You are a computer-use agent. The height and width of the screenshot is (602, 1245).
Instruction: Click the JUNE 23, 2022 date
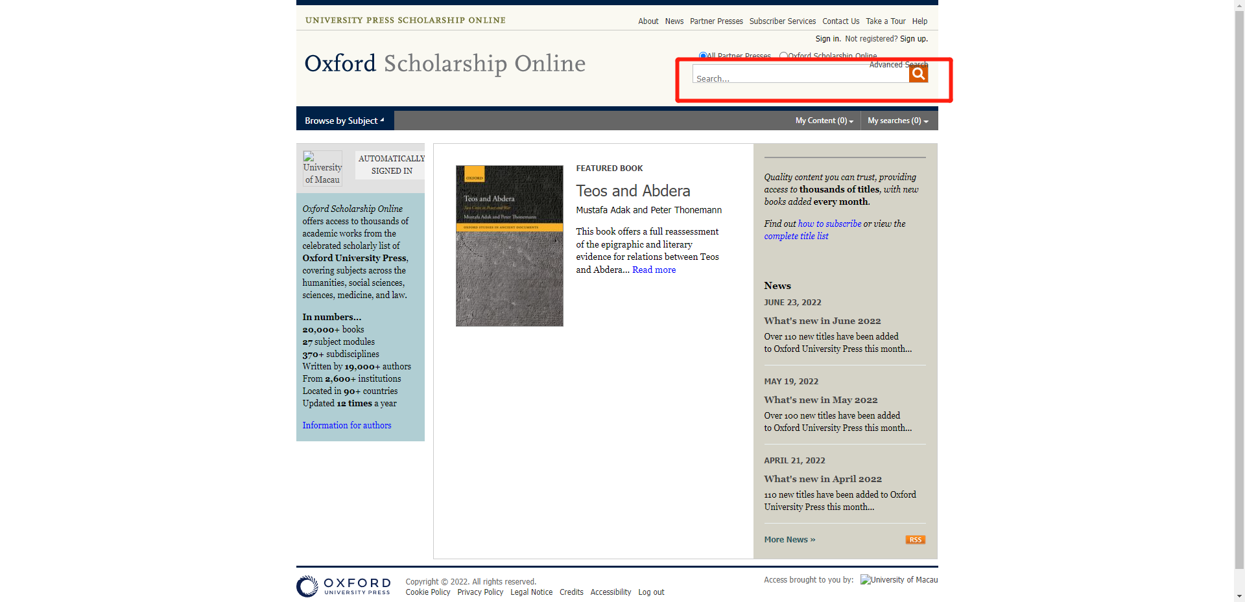pyautogui.click(x=792, y=303)
